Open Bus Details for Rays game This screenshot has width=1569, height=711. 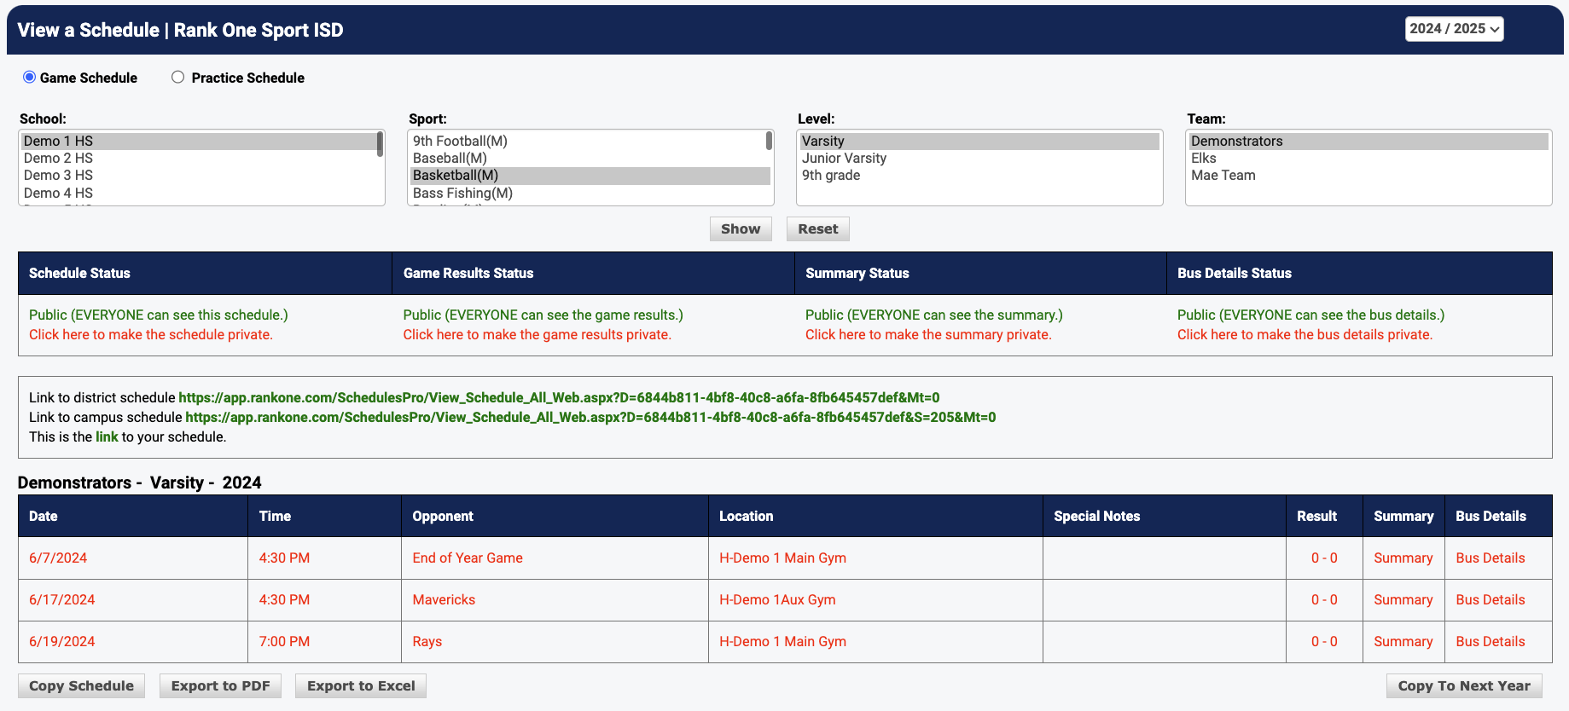pos(1491,641)
